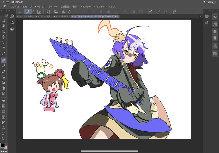Select the Move layer tool
This screenshot has width=219, height=153.
click(3, 37)
